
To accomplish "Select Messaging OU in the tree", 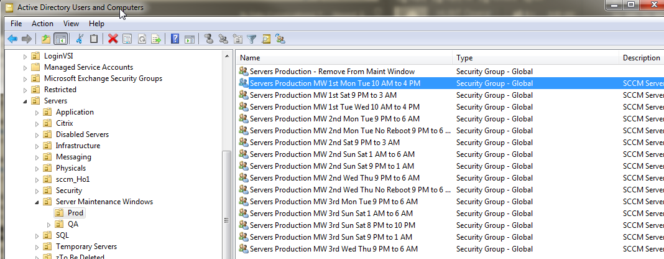I will coord(73,157).
